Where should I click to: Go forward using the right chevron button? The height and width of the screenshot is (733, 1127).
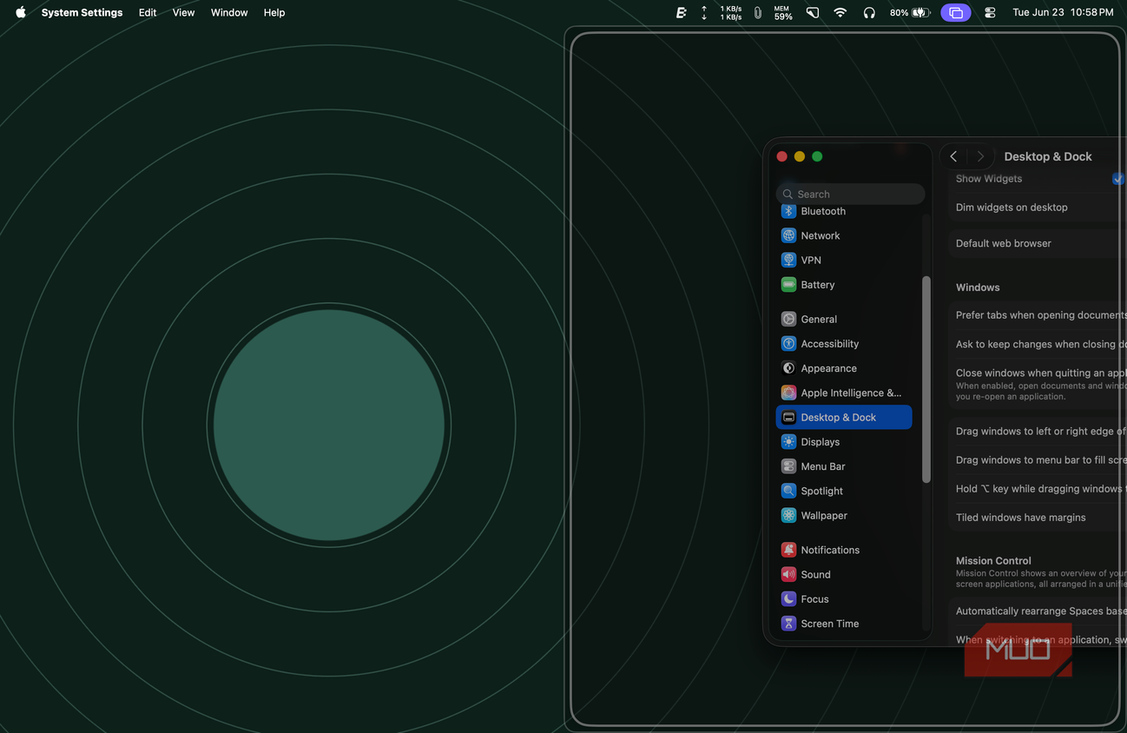[x=980, y=156]
